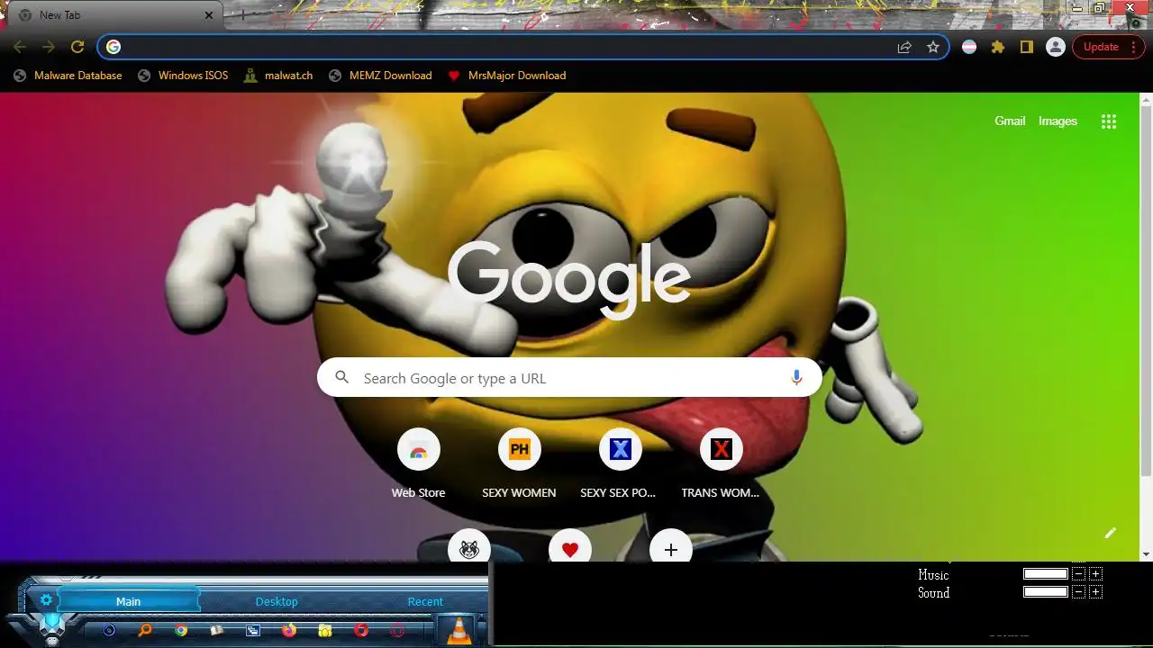Reload the page with the refresh icon
Screen dimensions: 1153x648
pyautogui.click(x=77, y=47)
